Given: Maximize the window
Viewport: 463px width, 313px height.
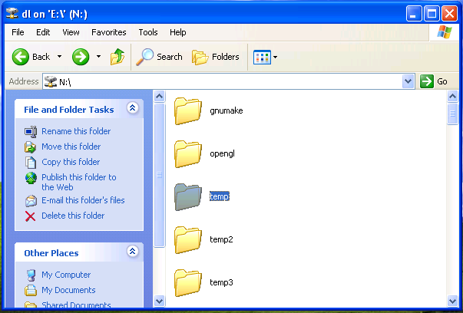Looking at the screenshot, I should coord(432,14).
